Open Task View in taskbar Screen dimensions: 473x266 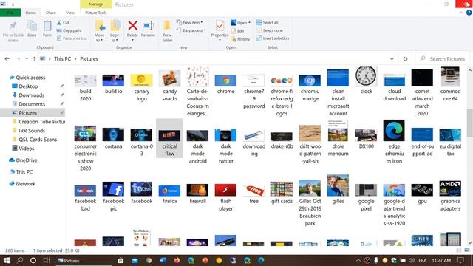click(47, 260)
